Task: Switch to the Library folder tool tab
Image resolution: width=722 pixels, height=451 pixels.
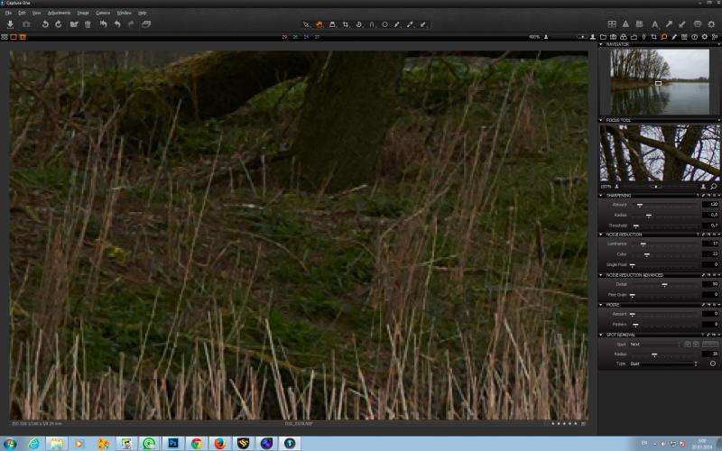Action: pyautogui.click(x=603, y=37)
